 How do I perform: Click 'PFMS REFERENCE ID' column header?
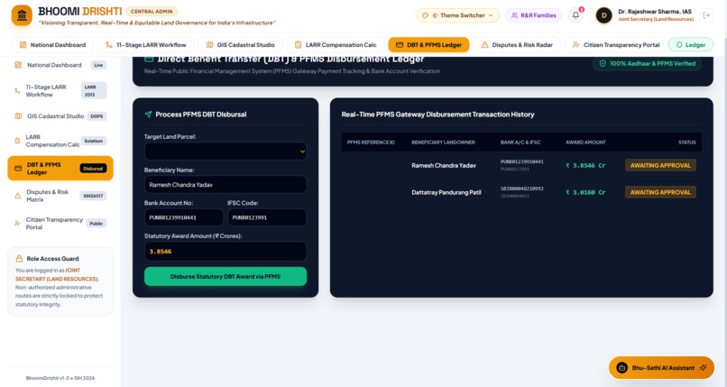tap(371, 143)
